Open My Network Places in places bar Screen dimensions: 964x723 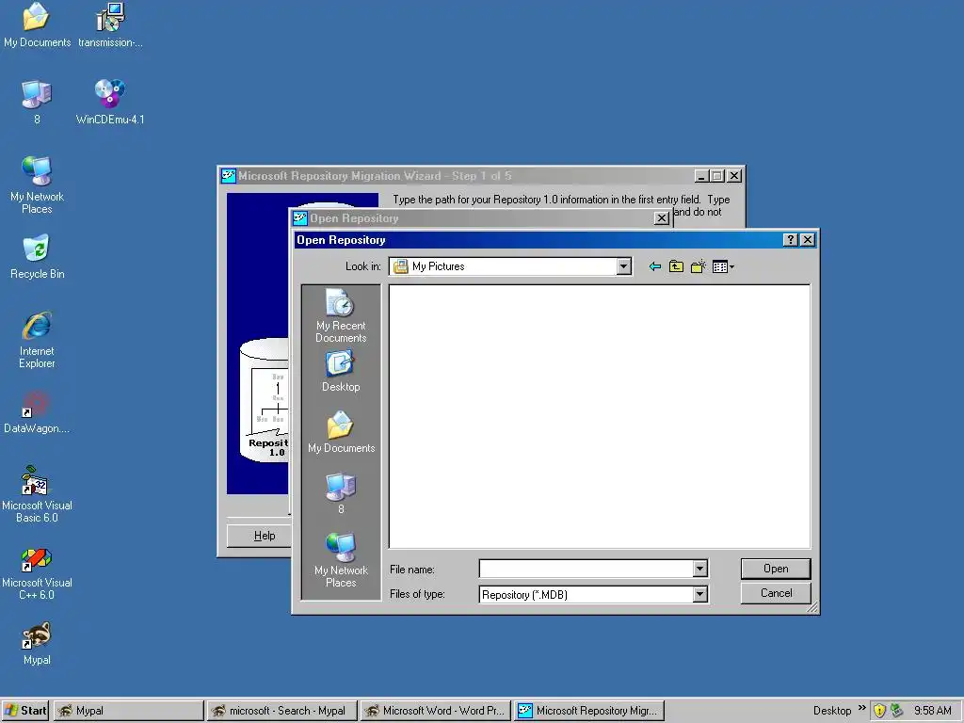click(341, 560)
